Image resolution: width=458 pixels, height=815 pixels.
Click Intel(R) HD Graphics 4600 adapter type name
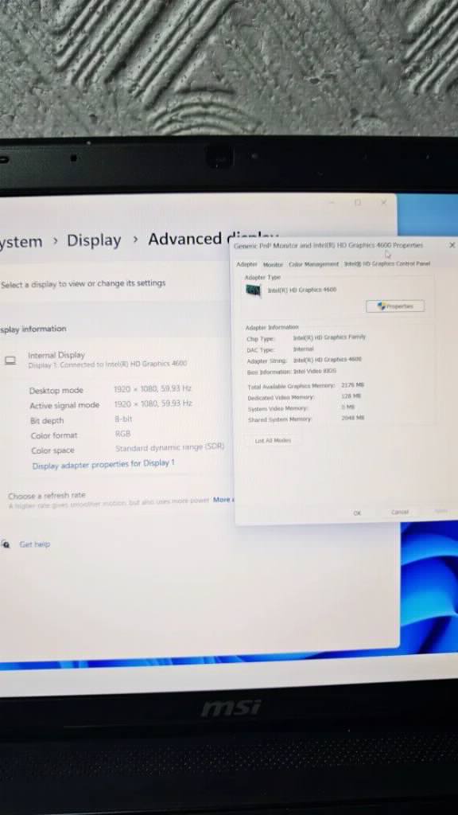click(x=301, y=290)
